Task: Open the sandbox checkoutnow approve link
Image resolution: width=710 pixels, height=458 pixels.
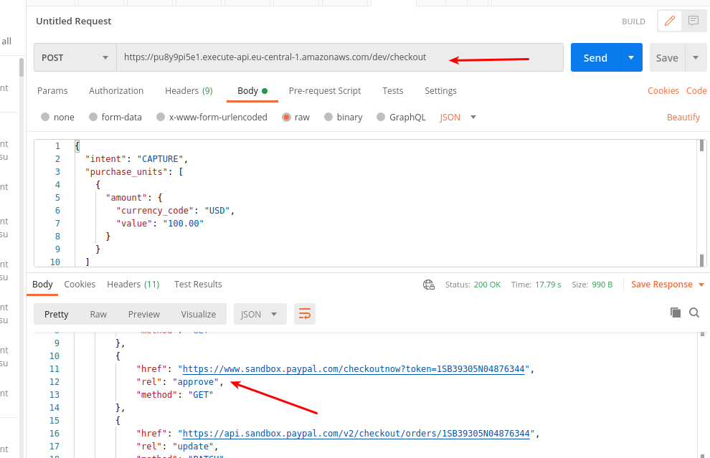Action: coord(354,369)
